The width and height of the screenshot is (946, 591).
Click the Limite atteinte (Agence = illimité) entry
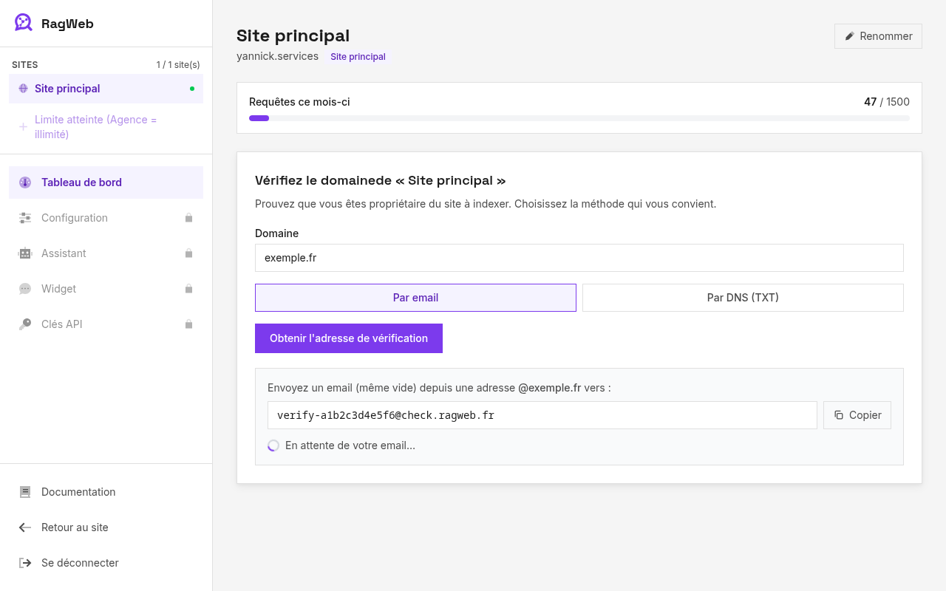106,127
